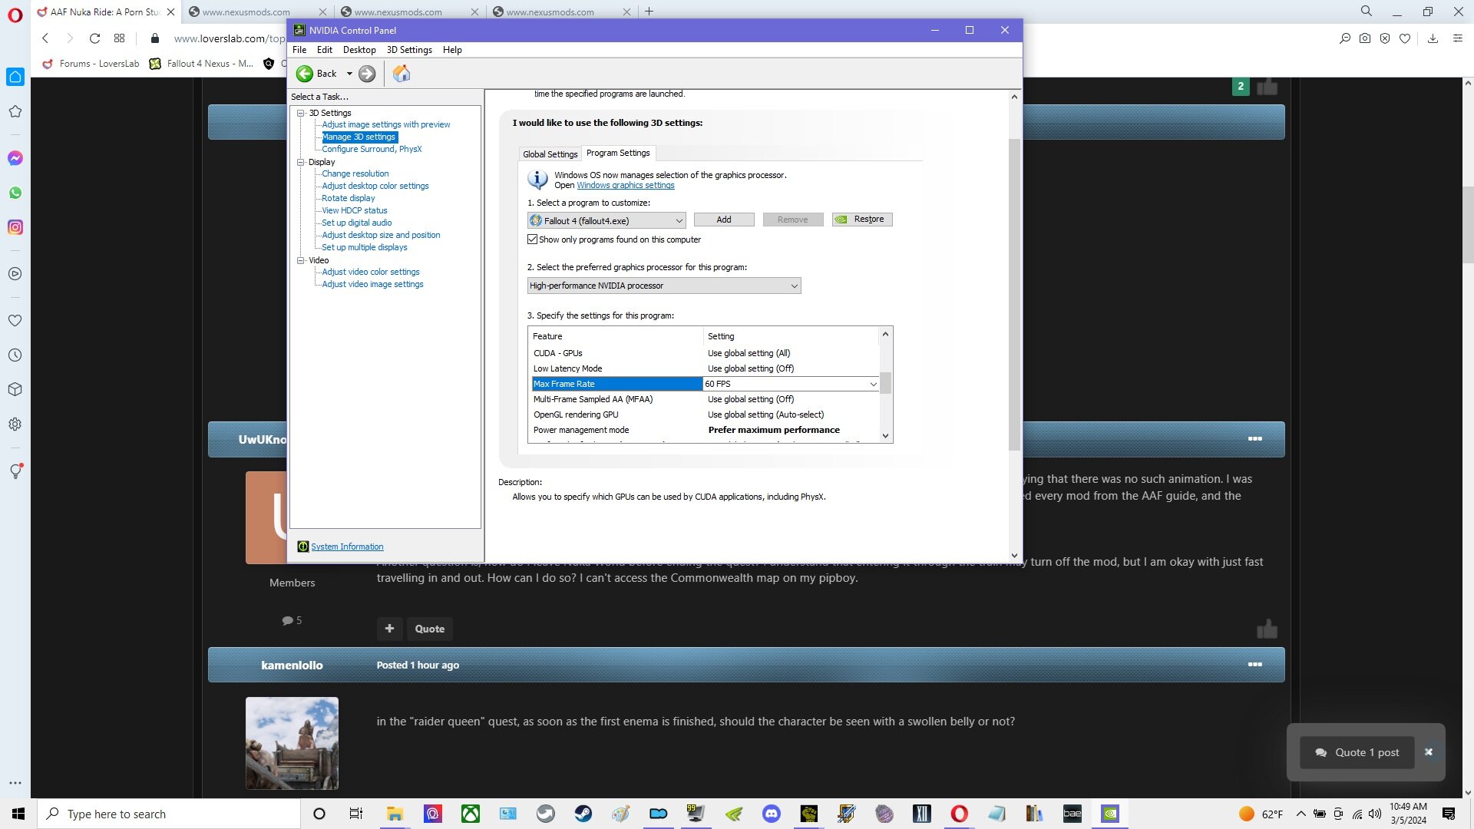
Task: Click the plus multiquote button beside Quote
Action: coord(389,629)
